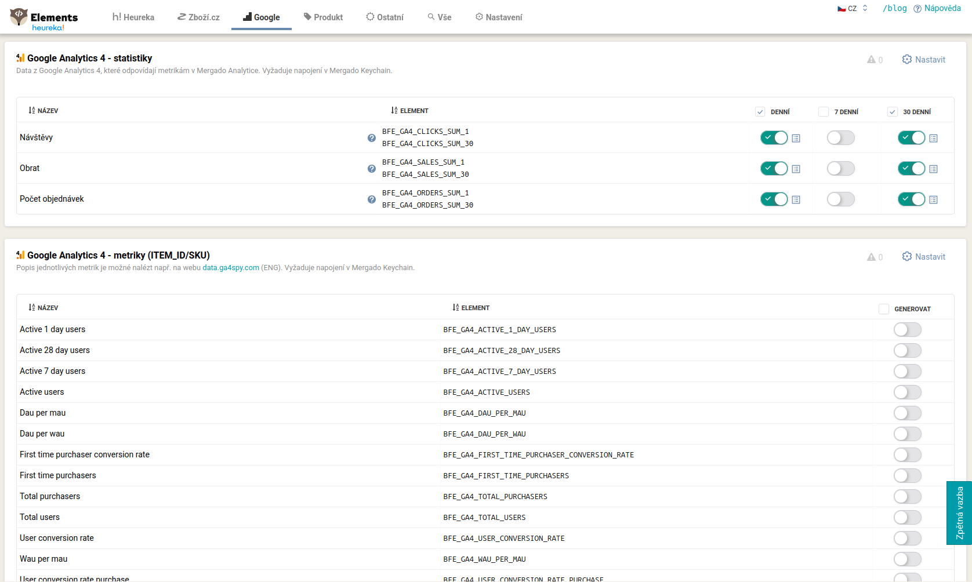Screen dimensions: 972x582
Task: Click the Elements fox logo
Action: (19, 17)
